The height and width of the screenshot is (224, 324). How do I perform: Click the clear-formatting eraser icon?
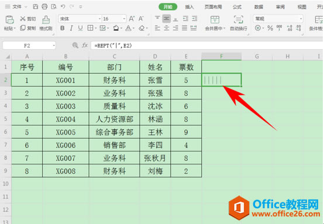(x=142, y=28)
